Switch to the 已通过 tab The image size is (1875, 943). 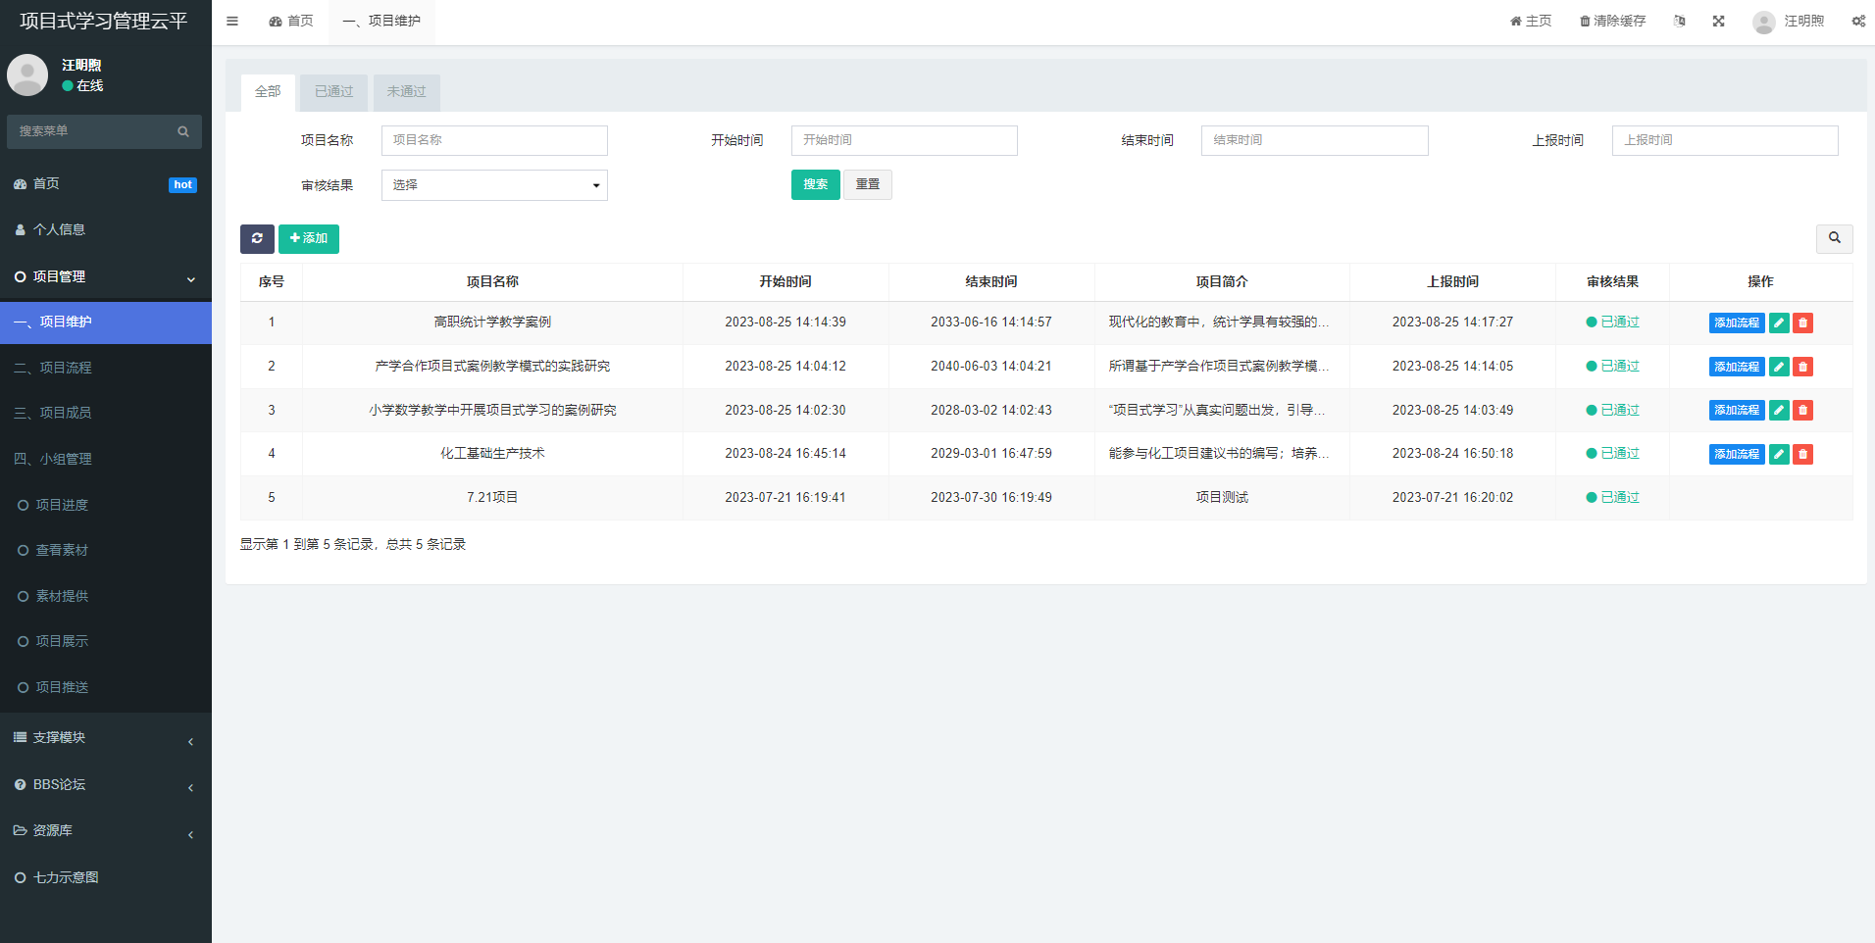pyautogui.click(x=333, y=92)
